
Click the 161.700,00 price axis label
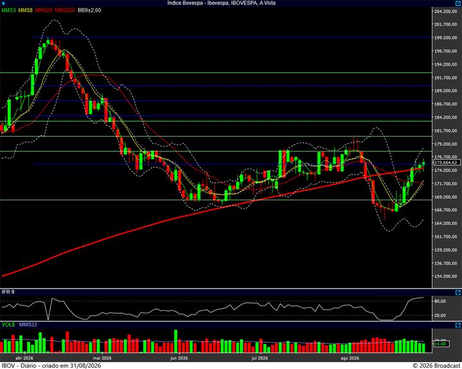[x=445, y=236]
